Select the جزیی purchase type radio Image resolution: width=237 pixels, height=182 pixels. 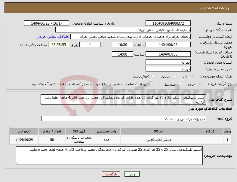(x=199, y=84)
